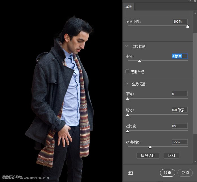Screen dimensions: 197x182
Task: Click the 取消 button
Action: (185, 173)
